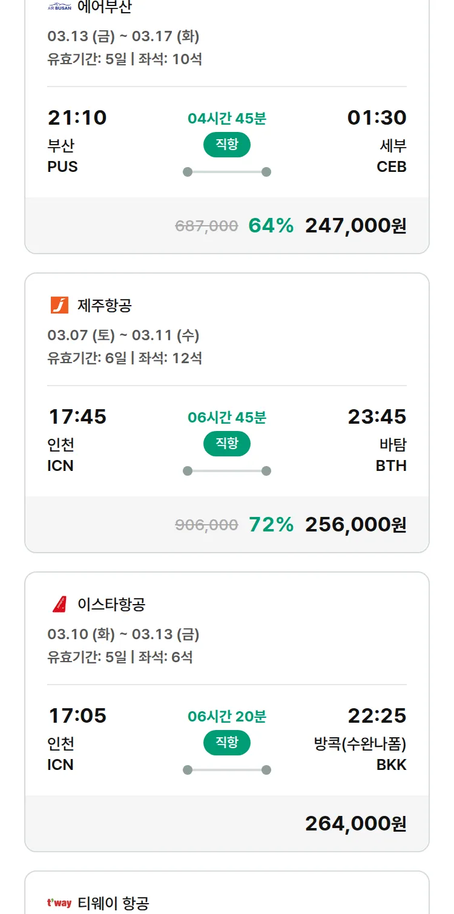Click 직항 badge on Incheon-Bangkok flight

coord(227,743)
